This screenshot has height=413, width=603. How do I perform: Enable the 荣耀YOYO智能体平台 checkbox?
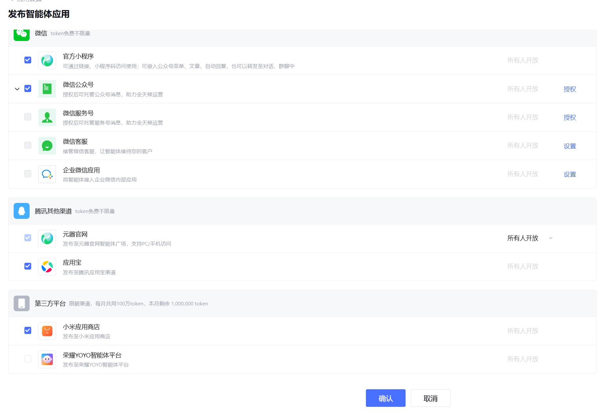tap(28, 359)
